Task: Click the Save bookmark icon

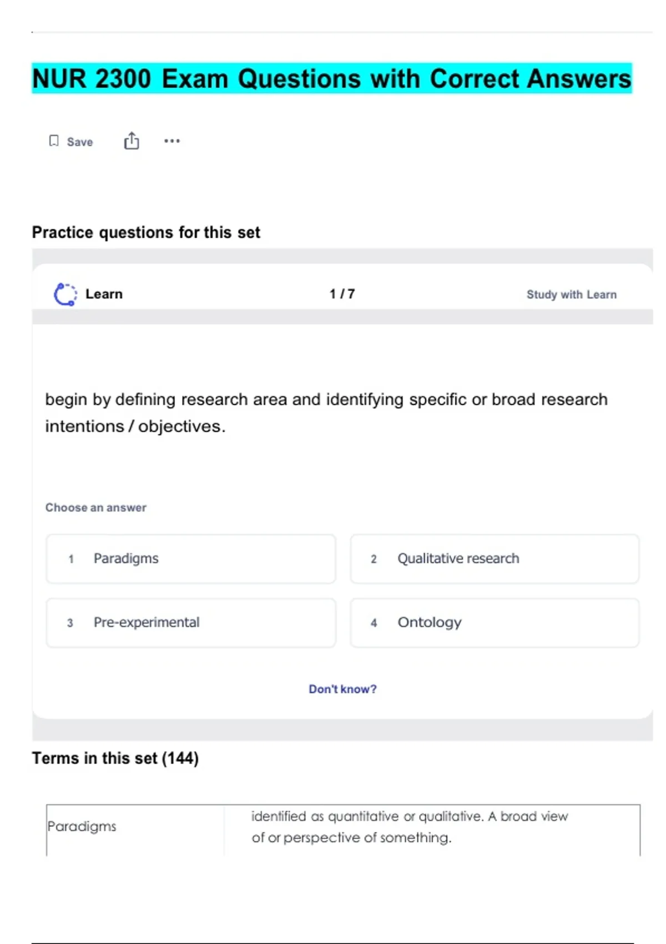Action: coord(54,141)
